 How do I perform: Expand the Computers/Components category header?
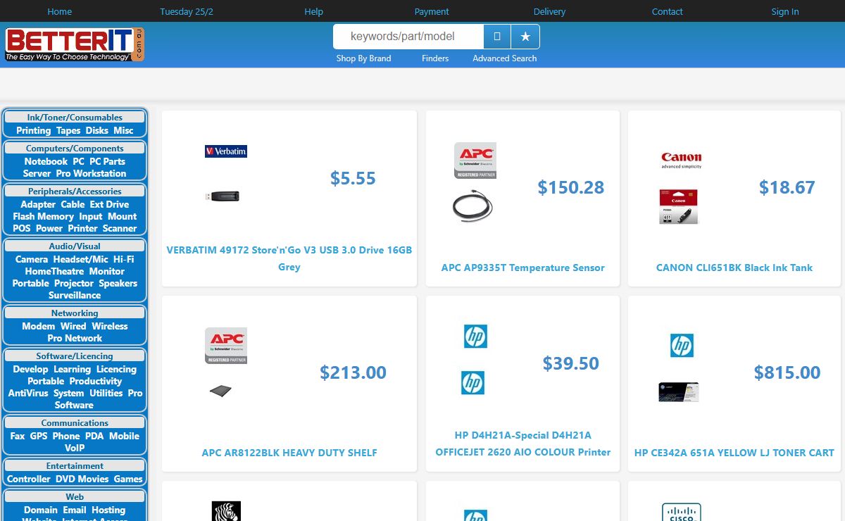pos(75,149)
